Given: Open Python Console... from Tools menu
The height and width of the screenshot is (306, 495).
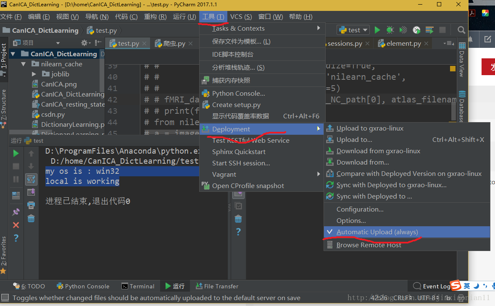Looking at the screenshot, I should tap(262, 93).
